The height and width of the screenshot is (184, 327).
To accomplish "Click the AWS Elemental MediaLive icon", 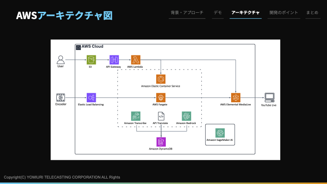I will (x=236, y=97).
